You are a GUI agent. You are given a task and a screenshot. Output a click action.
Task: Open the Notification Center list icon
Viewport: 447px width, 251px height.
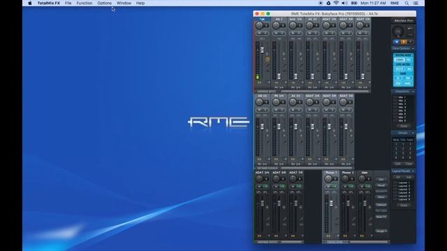click(x=416, y=3)
